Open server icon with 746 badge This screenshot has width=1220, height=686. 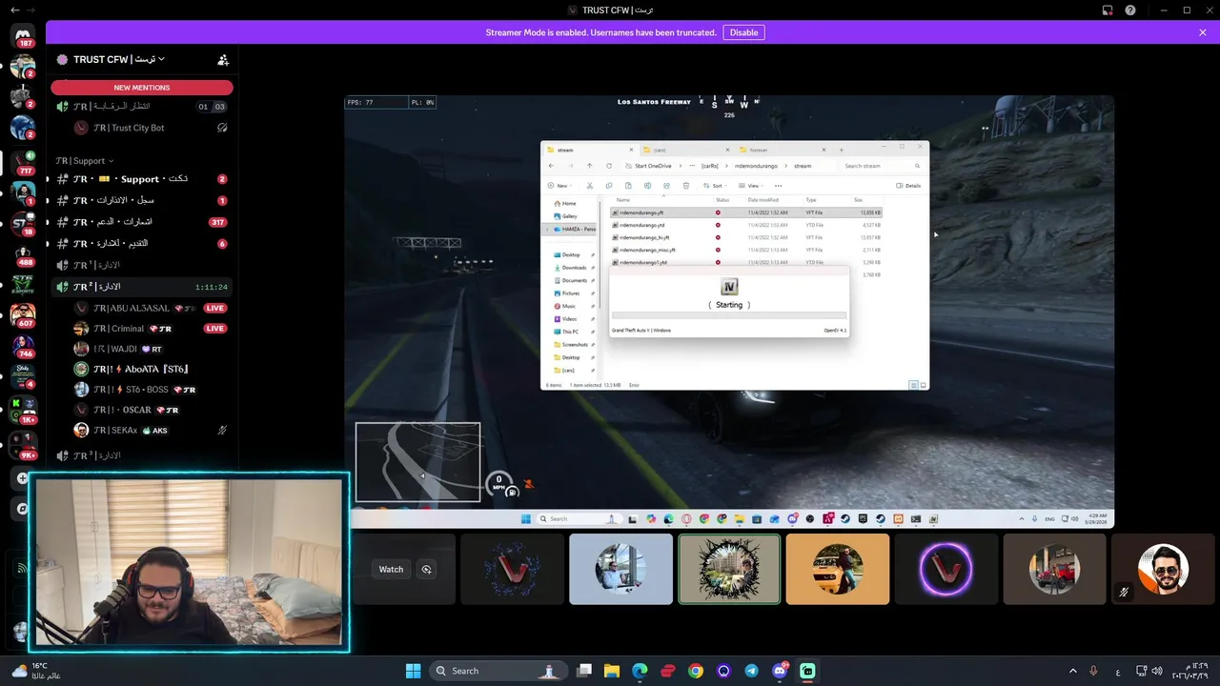pyautogui.click(x=23, y=345)
